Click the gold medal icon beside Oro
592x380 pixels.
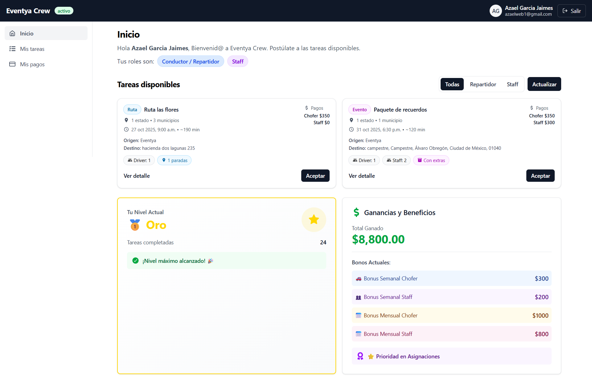[x=135, y=225]
